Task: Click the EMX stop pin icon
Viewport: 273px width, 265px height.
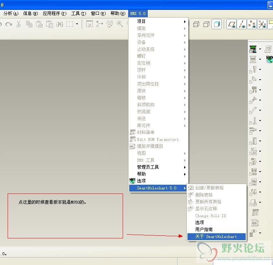Action: coord(253,120)
